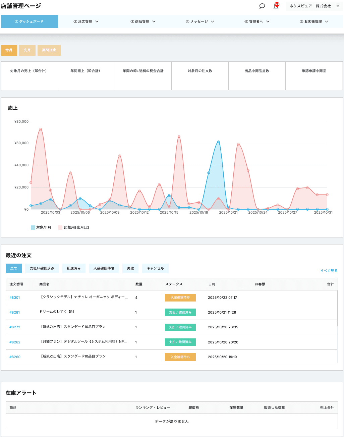Viewport: 344px width, 437px height.
Task: Open order number #8262
Action: [x=15, y=342]
